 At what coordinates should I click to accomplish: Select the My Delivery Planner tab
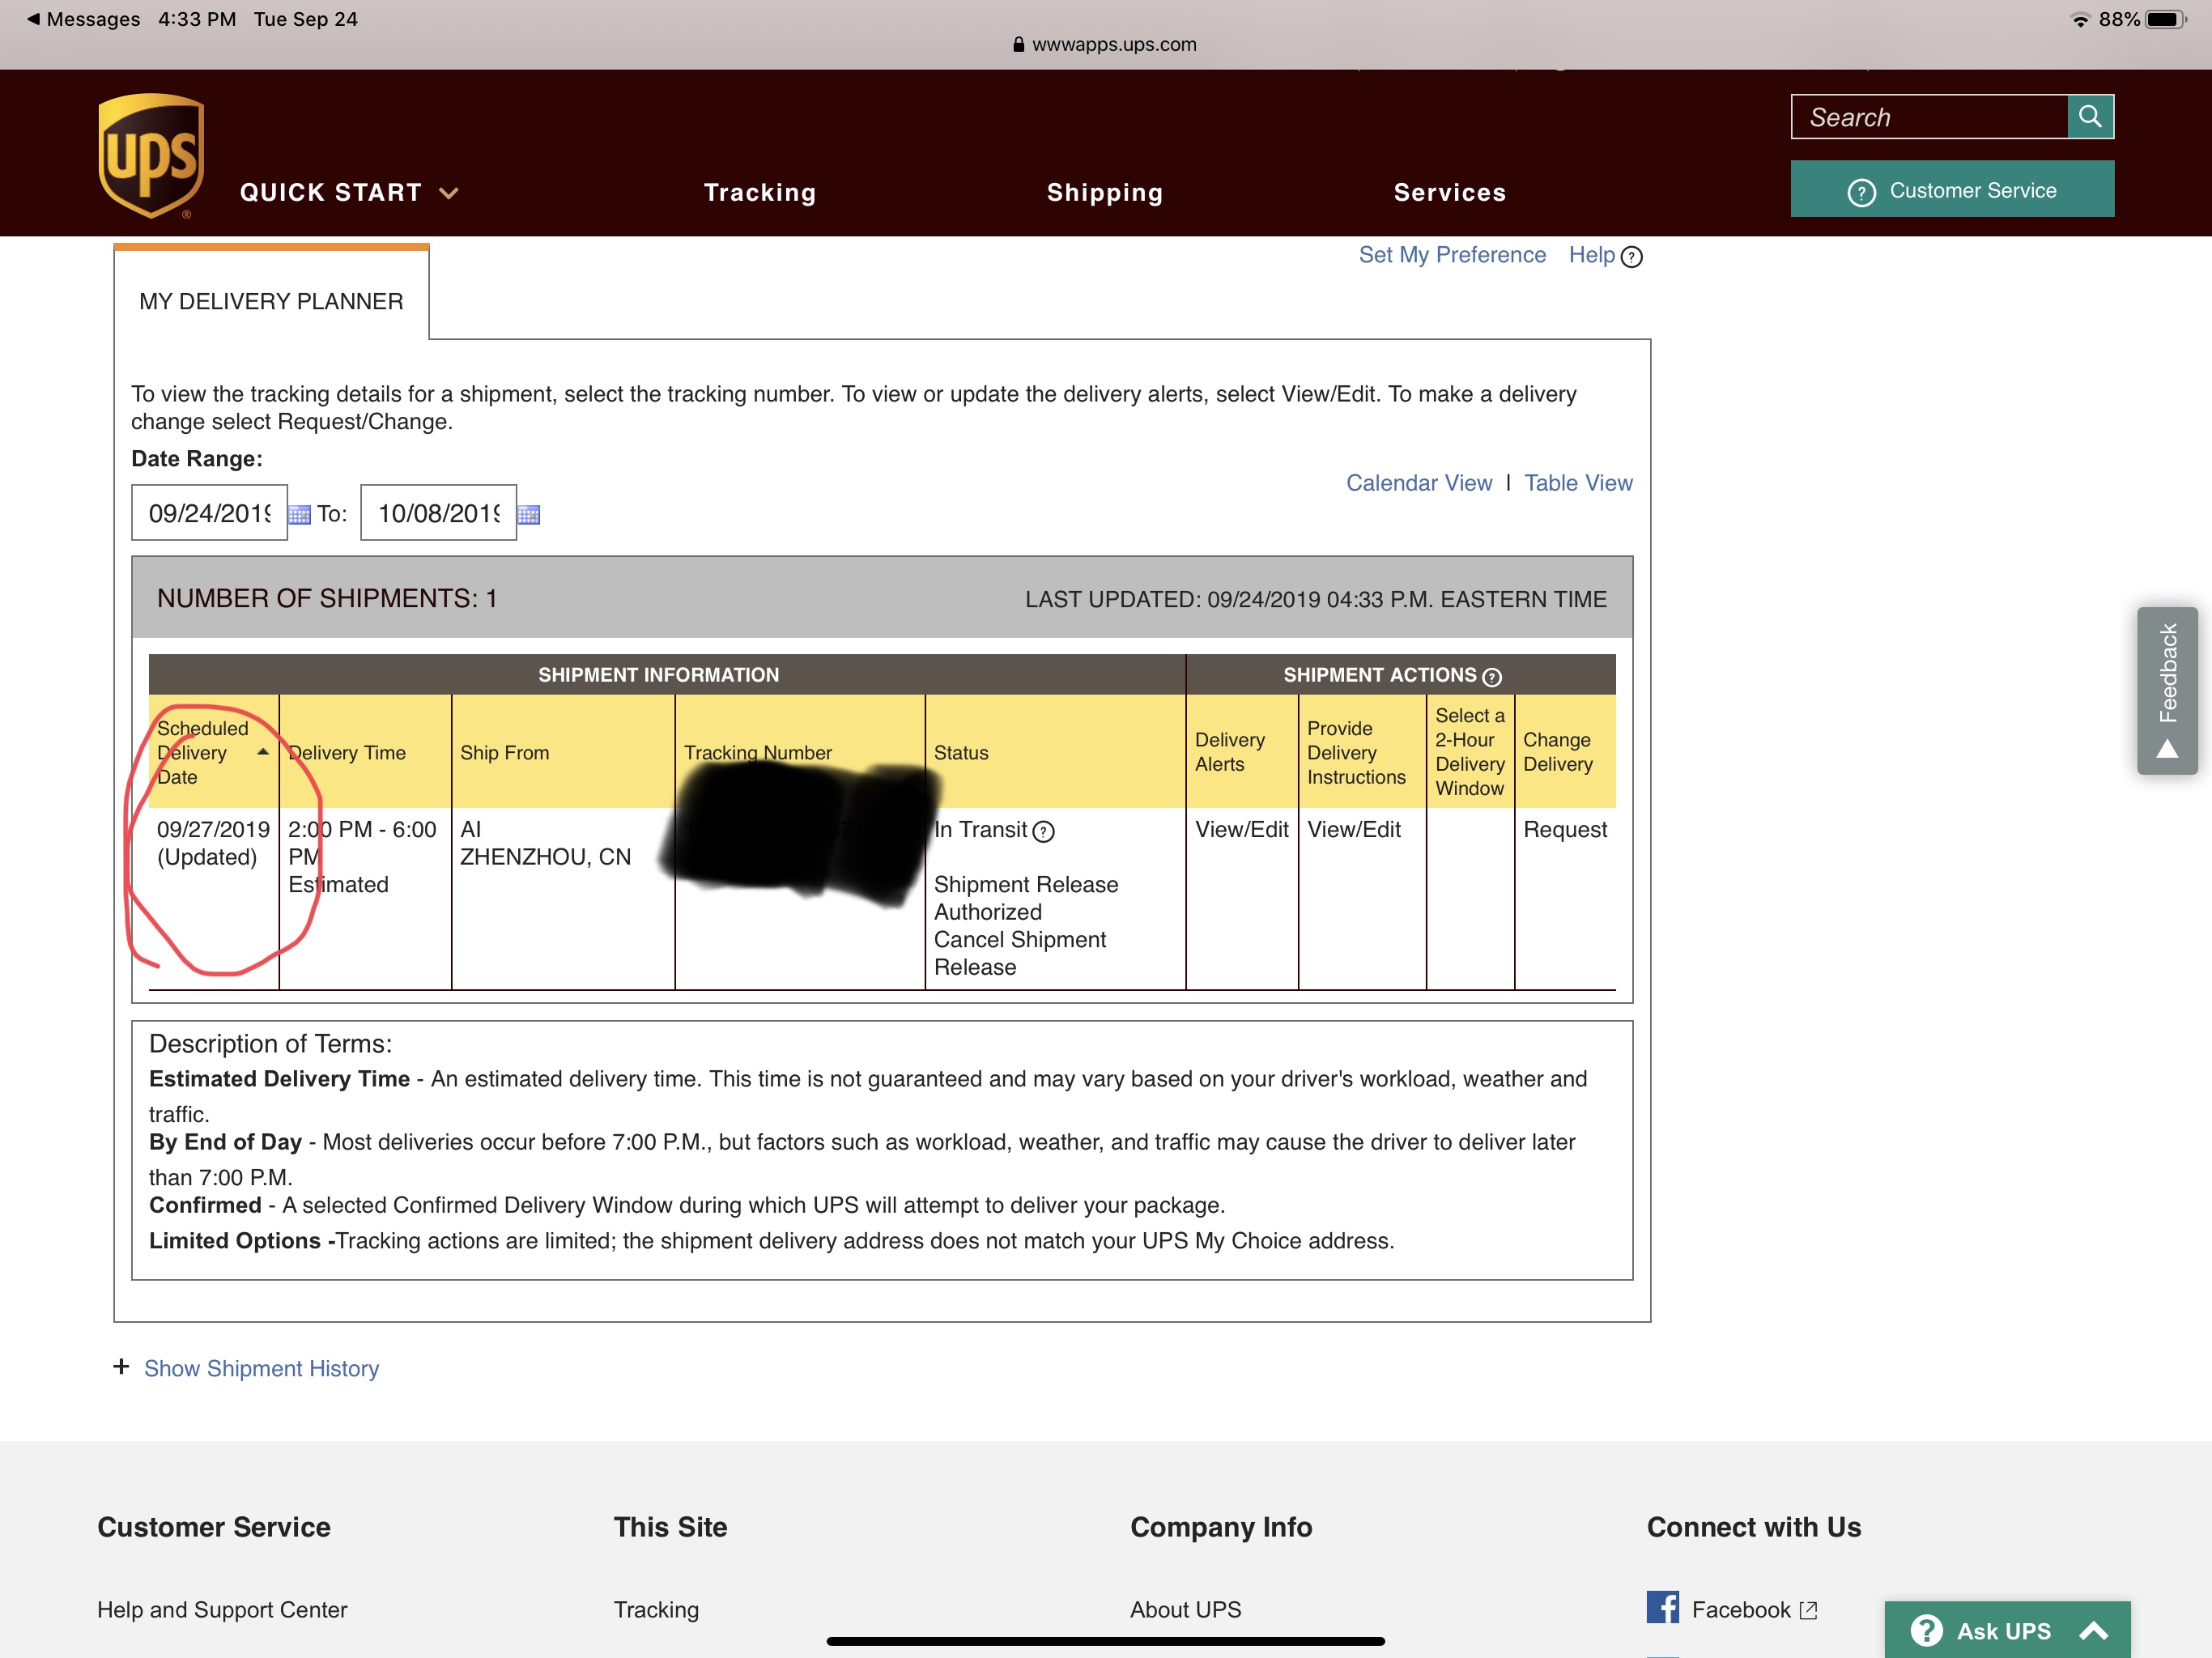coord(271,301)
